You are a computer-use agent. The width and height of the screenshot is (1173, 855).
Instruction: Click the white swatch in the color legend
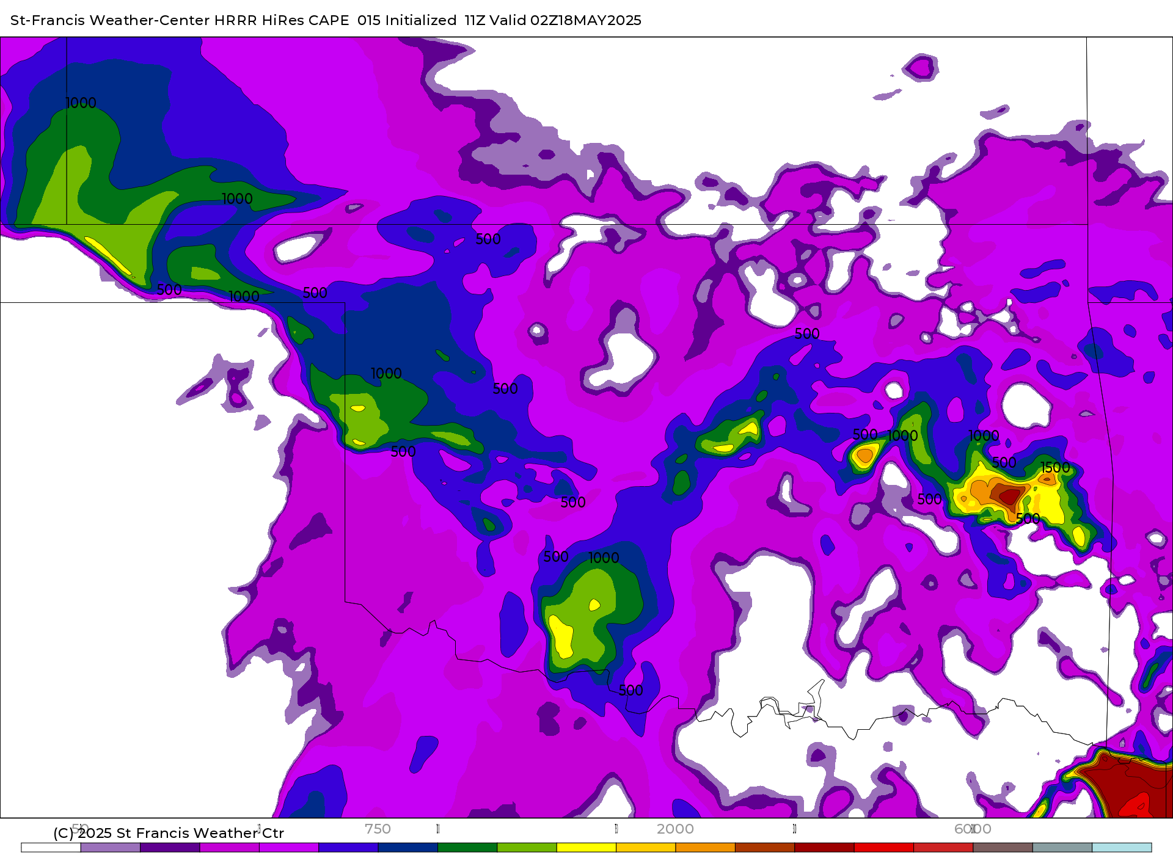click(x=51, y=848)
